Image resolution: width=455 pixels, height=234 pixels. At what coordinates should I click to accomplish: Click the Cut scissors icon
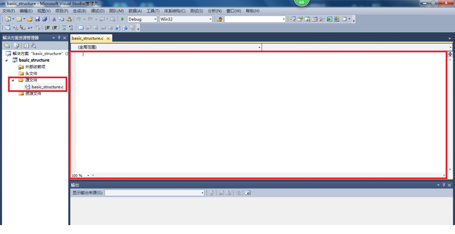(x=54, y=19)
